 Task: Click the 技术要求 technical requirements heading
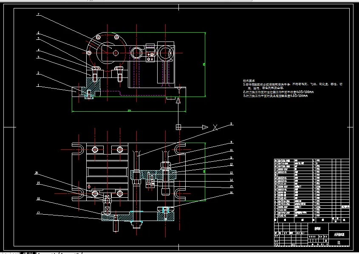tap(249, 80)
